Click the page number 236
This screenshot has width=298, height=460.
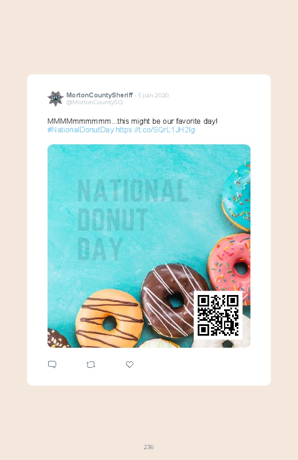coord(148,447)
